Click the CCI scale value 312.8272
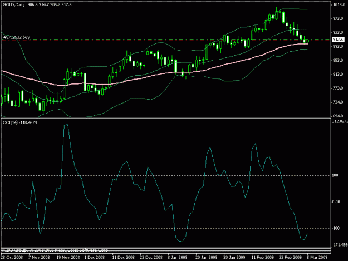This screenshot has width=348, height=261. coord(340,121)
